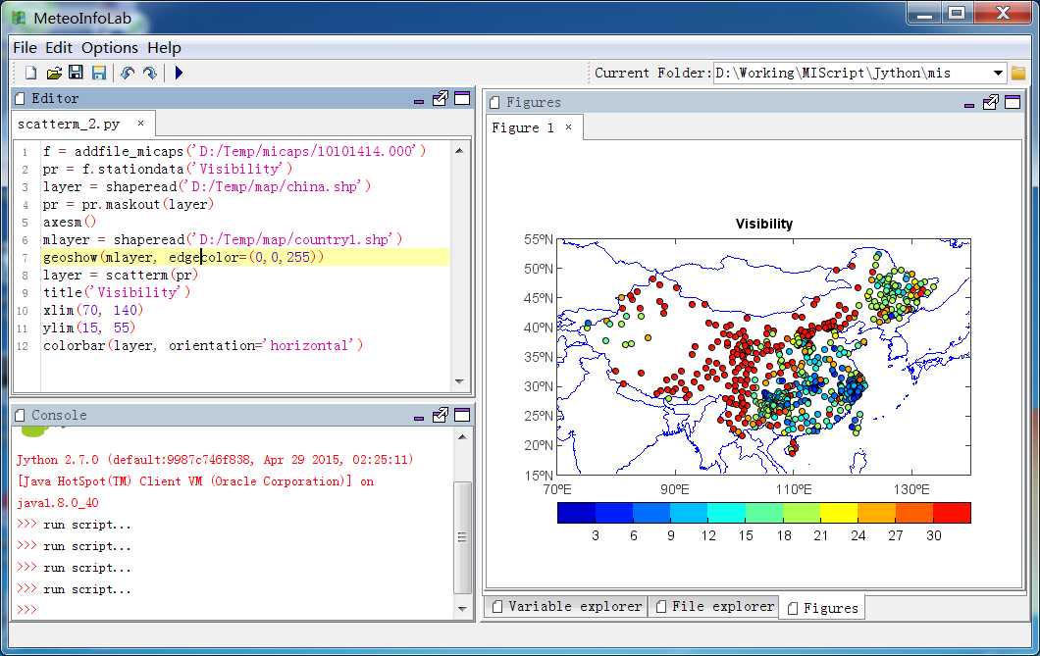Click the '110°E' longitude axis label
This screenshot has width=1040, height=656.
coord(794,489)
